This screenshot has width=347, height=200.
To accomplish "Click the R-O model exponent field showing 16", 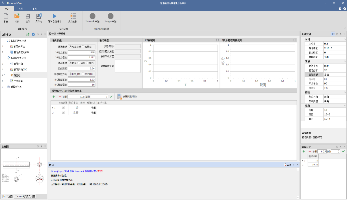I will pos(81,85).
